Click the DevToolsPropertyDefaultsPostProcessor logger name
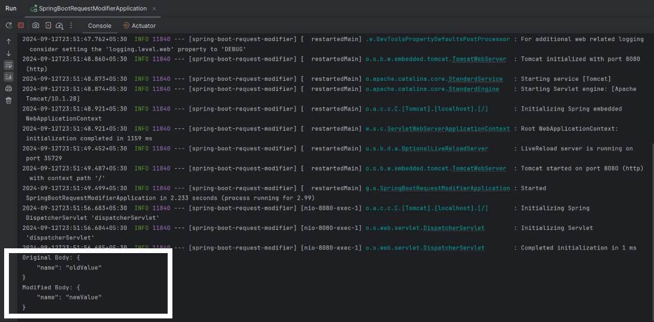This screenshot has height=322, width=654. coord(438,39)
